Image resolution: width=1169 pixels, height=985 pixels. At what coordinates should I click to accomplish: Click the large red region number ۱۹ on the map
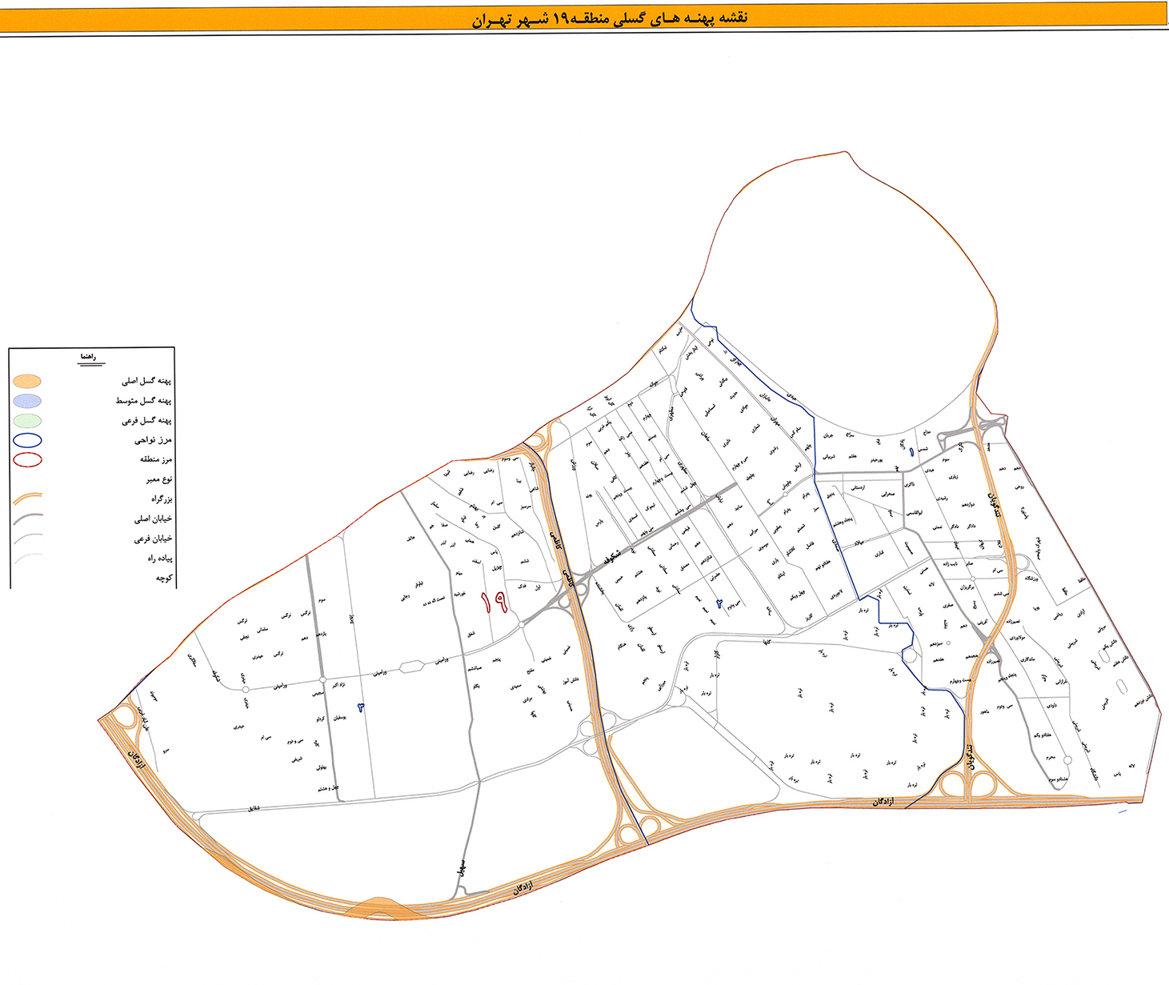[494, 603]
